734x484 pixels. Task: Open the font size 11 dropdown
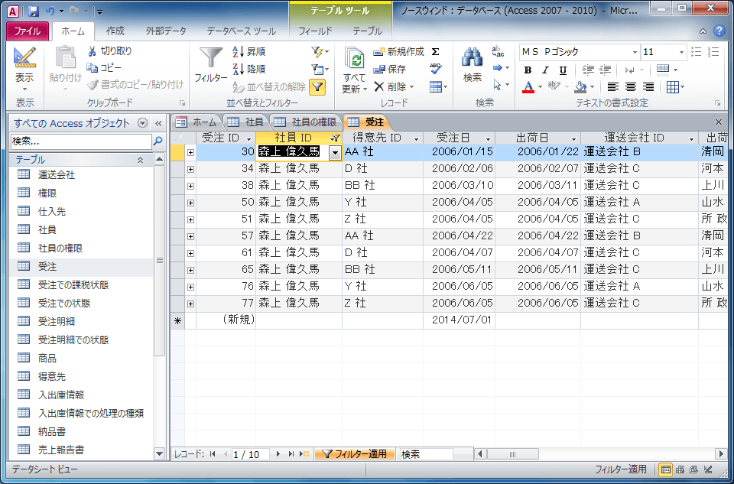pos(681,52)
